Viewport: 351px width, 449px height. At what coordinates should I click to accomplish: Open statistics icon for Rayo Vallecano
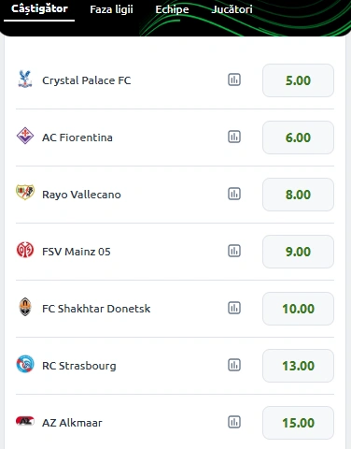234,194
